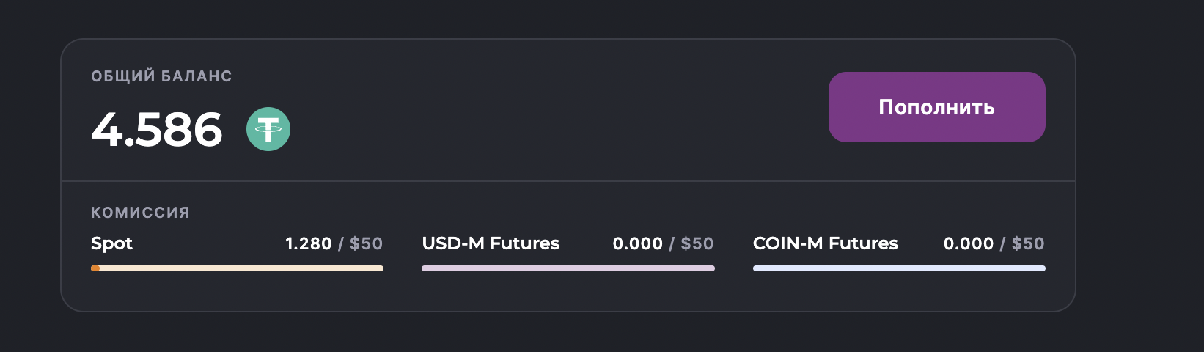
Task: Click the КОМИССИЯ section heading
Action: [140, 213]
